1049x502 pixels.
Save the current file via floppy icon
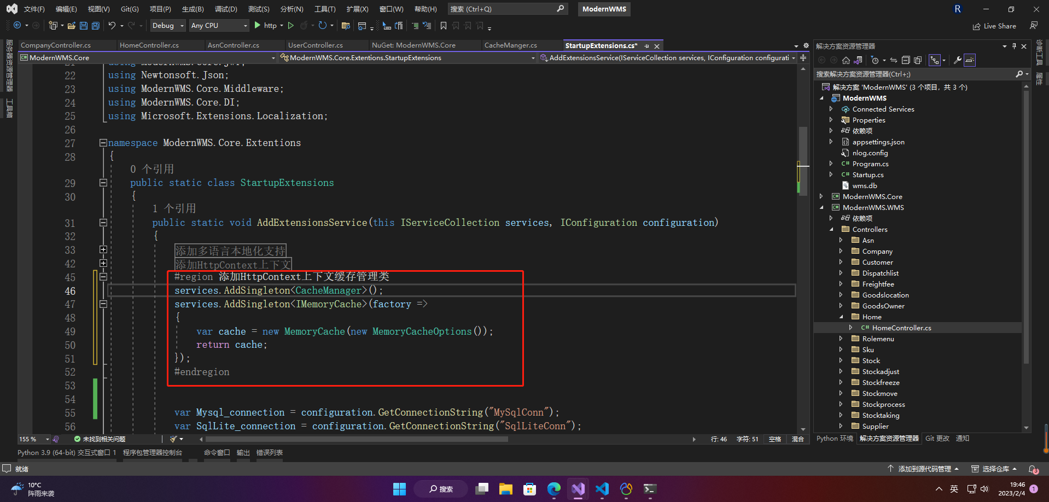pyautogui.click(x=84, y=25)
